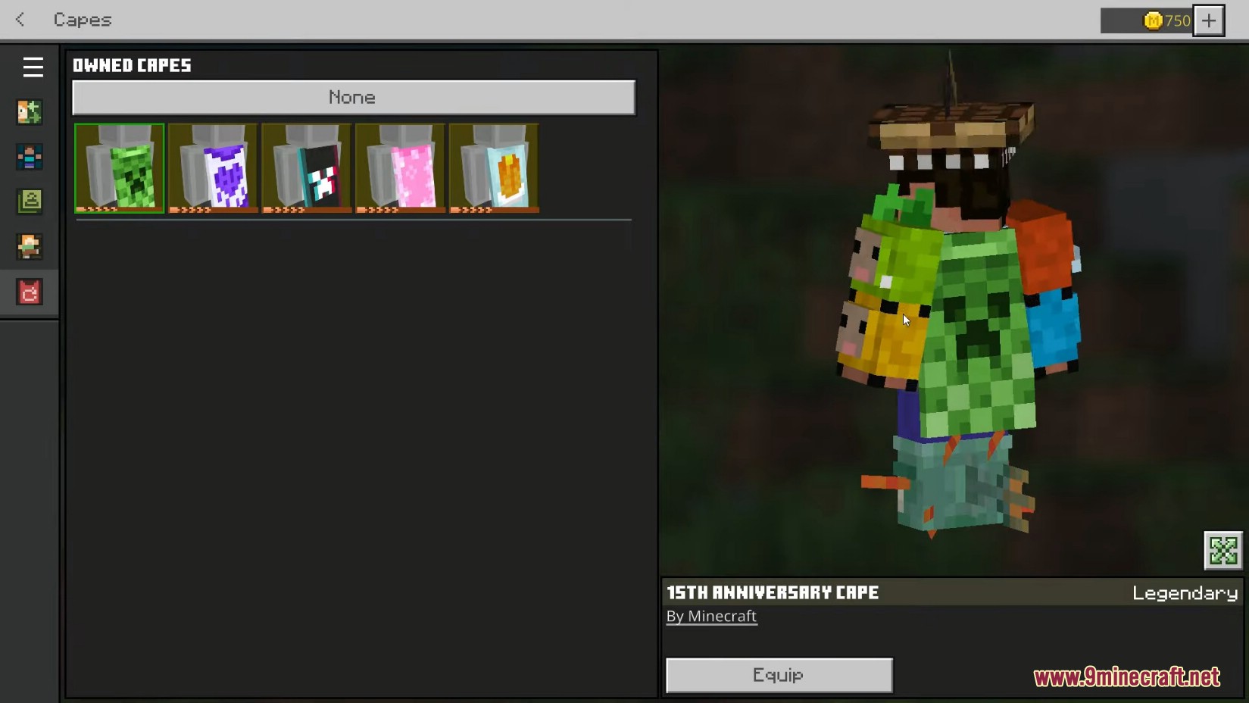
Task: Click the Owned Capes heading
Action: click(132, 66)
